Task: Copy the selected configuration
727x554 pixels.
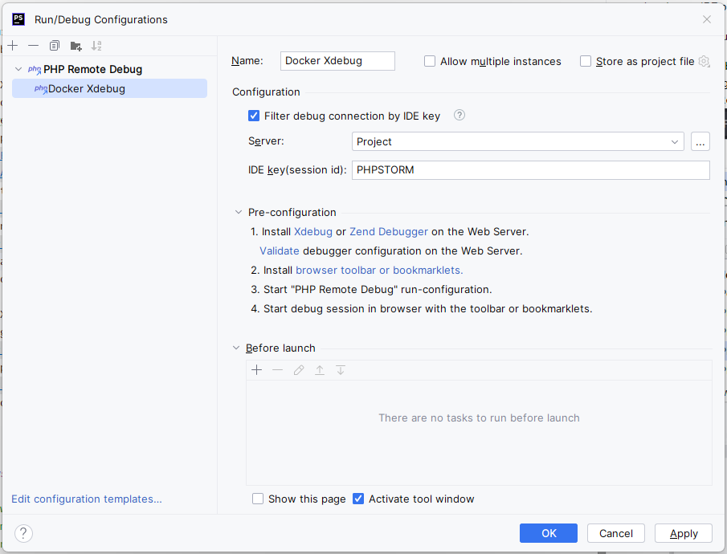Action: [55, 46]
